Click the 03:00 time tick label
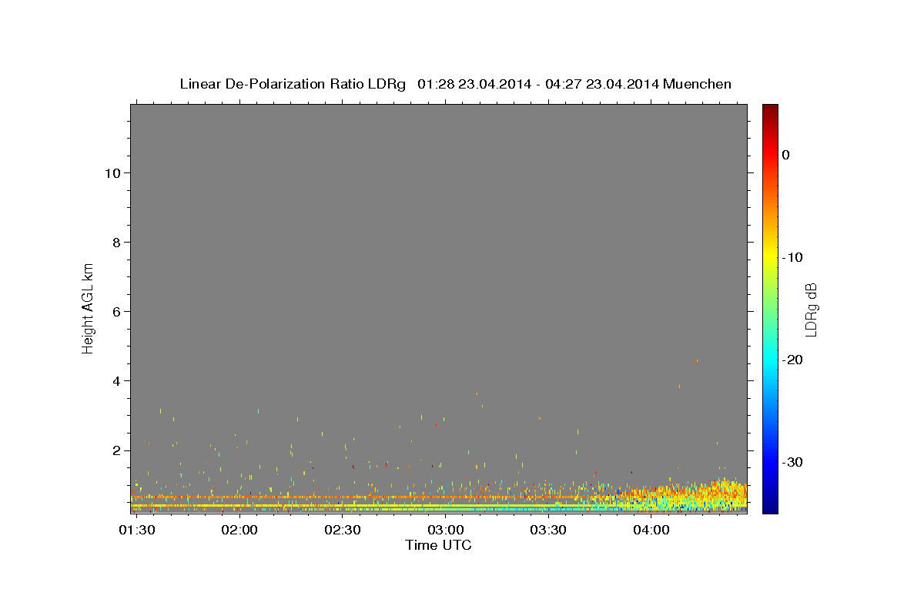This screenshot has width=924, height=616. [446, 531]
